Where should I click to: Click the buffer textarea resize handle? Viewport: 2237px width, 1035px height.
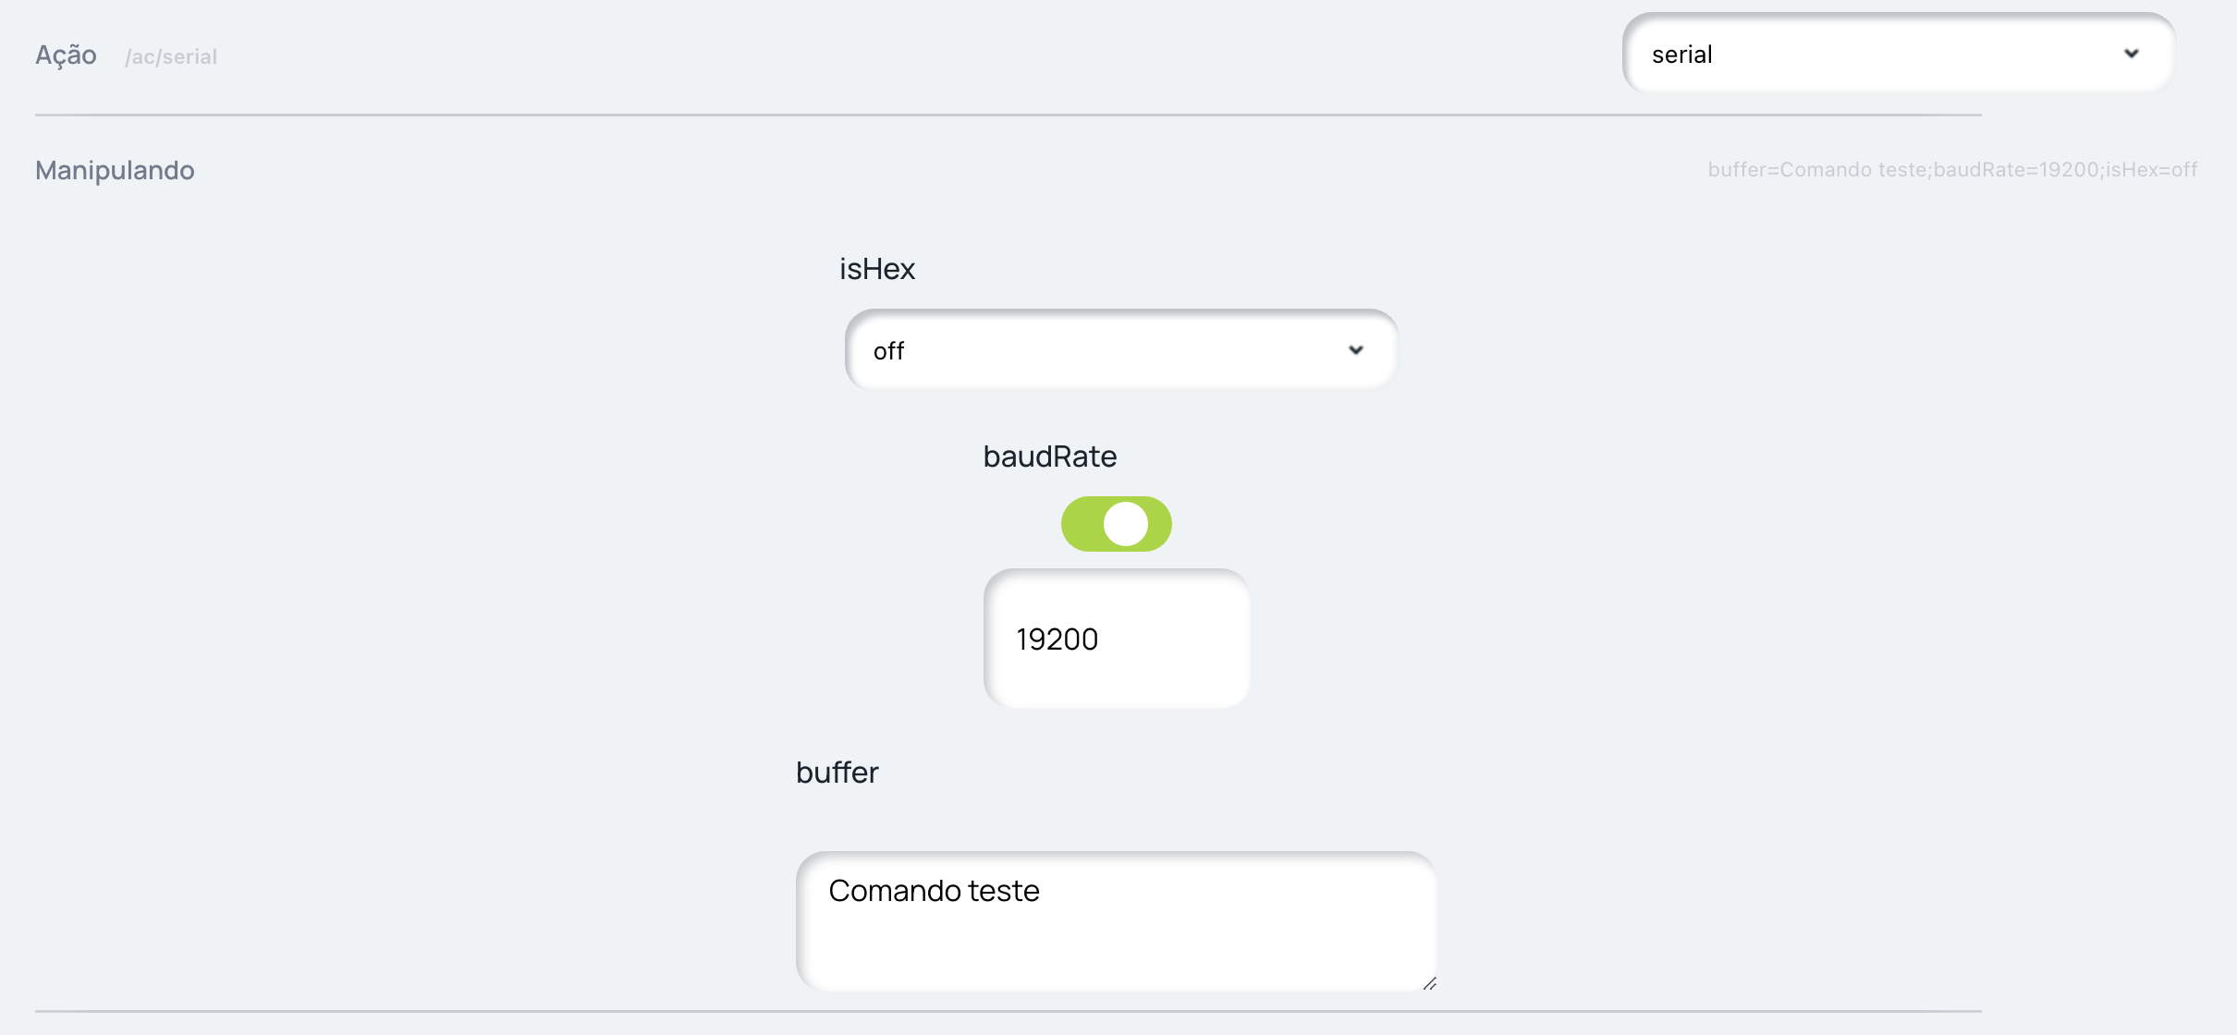coord(1429,983)
